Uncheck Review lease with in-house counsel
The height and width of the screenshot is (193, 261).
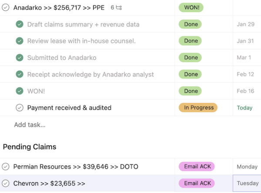point(20,41)
